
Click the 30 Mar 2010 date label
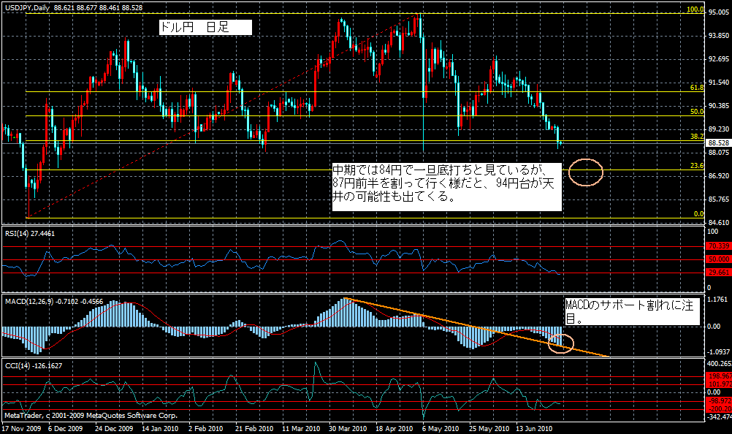tap(347, 428)
